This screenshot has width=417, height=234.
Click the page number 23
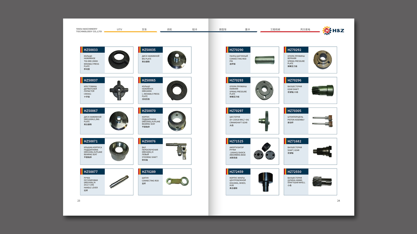pyautogui.click(x=79, y=200)
